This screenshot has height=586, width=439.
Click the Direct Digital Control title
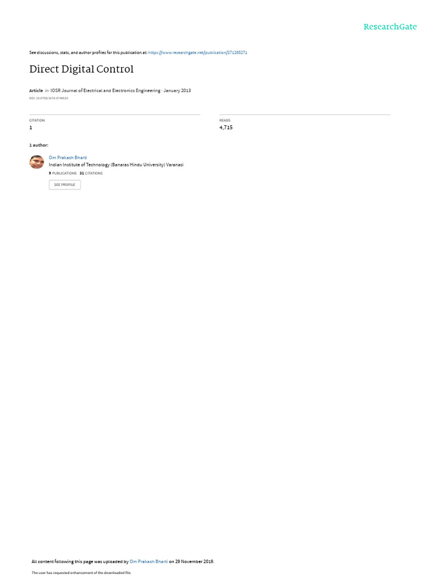coord(81,69)
